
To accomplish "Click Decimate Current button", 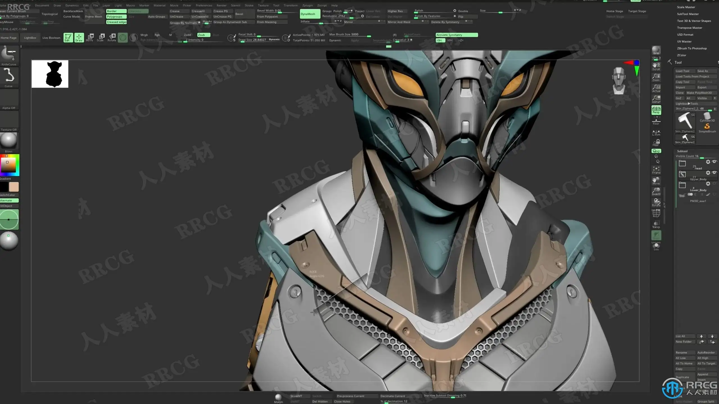I will [400, 396].
